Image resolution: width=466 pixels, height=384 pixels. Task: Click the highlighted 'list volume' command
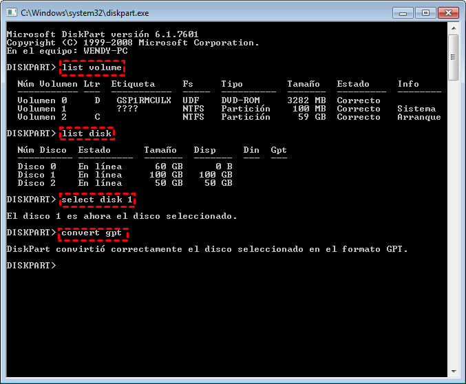click(x=92, y=67)
